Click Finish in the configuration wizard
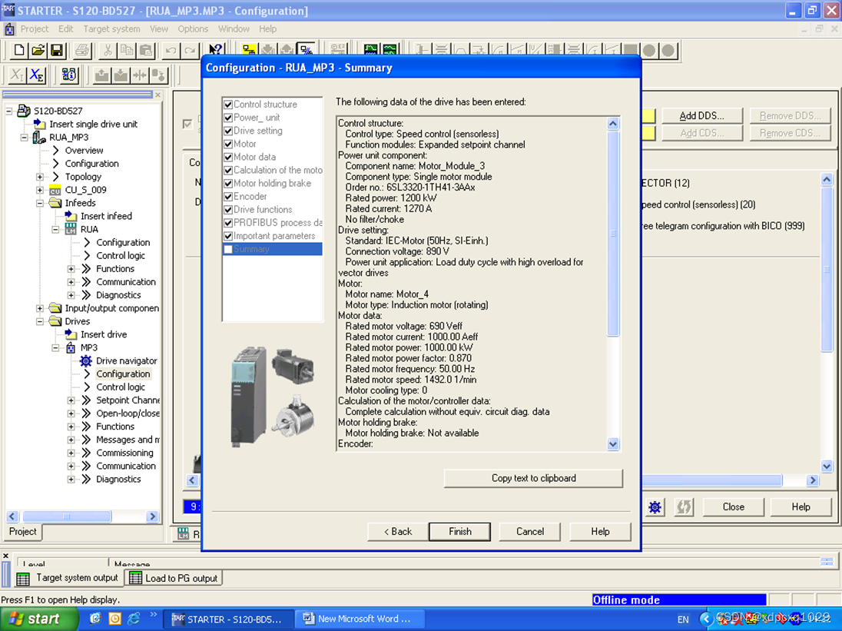Screen dimensions: 842x631 (459, 532)
